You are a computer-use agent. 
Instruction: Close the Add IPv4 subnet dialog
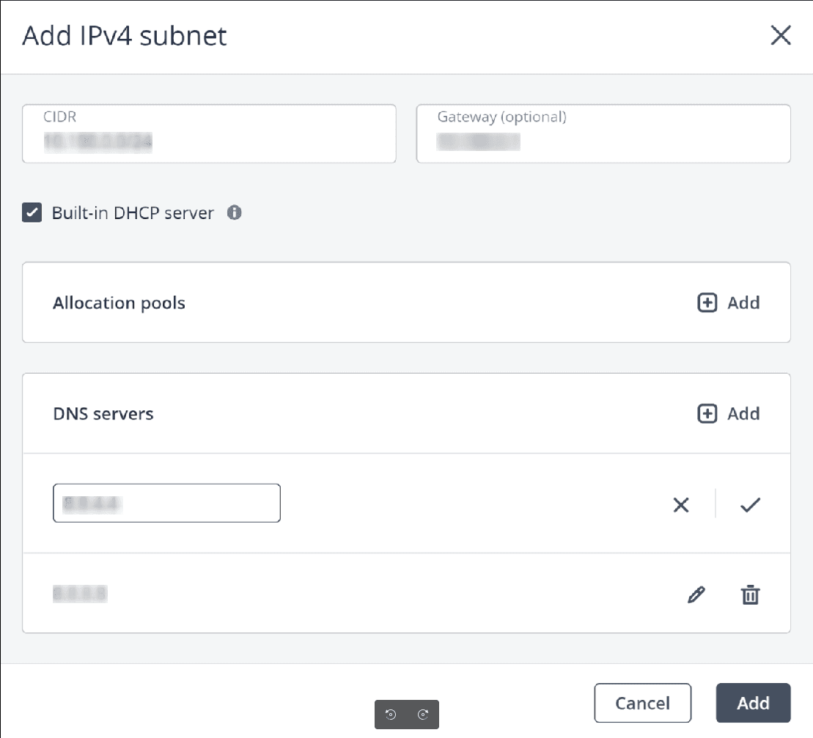tap(781, 36)
